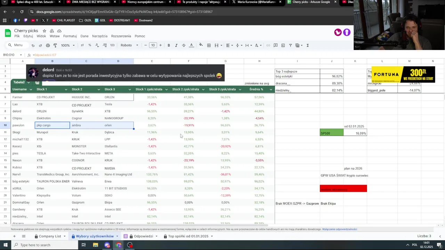Switch to Top spółki od 01.01.2025 tab
Image resolution: width=445 pixels, height=250 pixels.
click(x=188, y=236)
